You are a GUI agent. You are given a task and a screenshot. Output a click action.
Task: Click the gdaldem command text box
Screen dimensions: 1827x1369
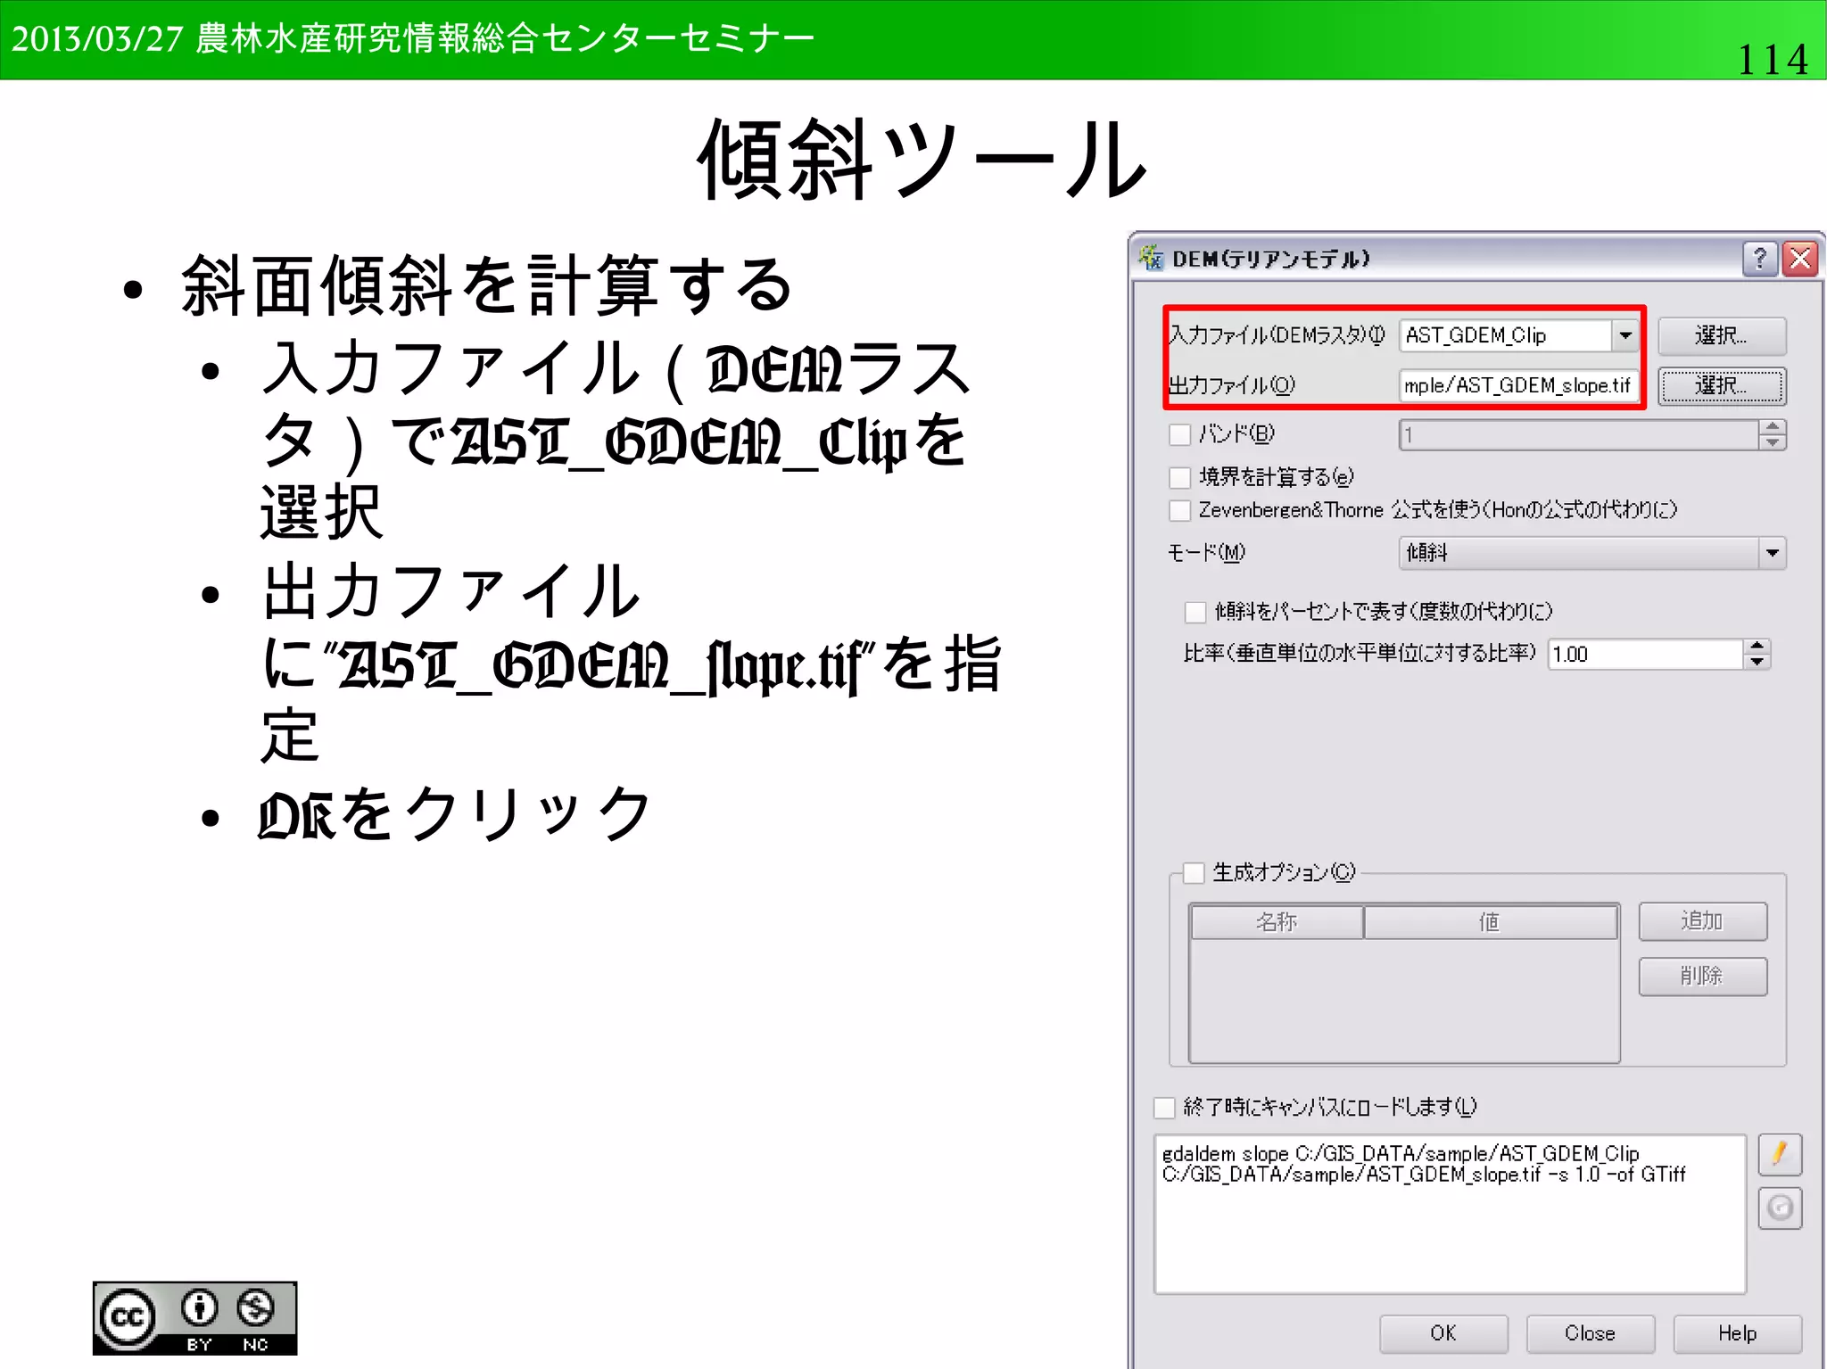1450,1214
